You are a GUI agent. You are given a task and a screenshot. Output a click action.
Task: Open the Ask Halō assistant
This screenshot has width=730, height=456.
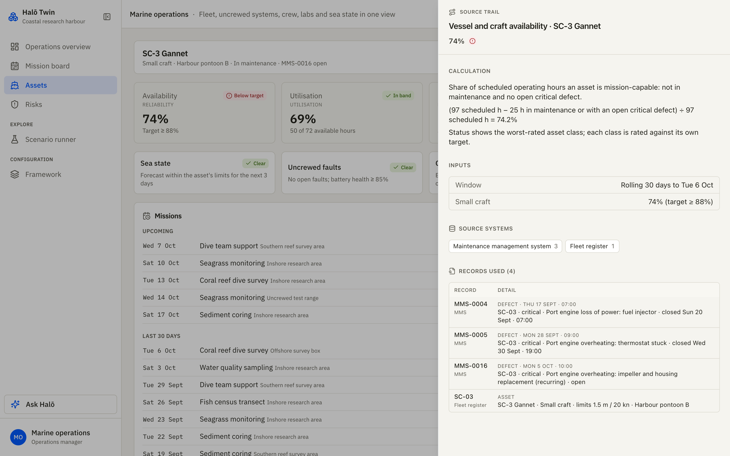pyautogui.click(x=60, y=404)
